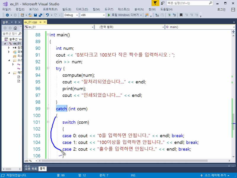Open the 빌드(B) menu
The height and width of the screenshot is (178, 237).
pos(67,9)
